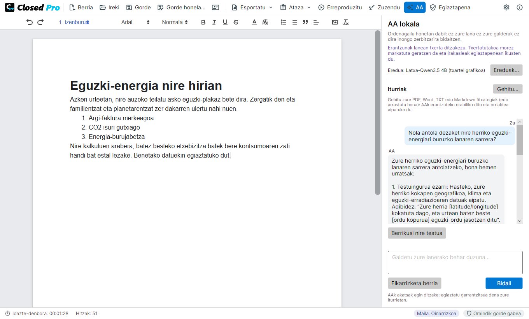Expand the Esportatu menu
Viewport: 529px width, 319px height.
(x=252, y=7)
